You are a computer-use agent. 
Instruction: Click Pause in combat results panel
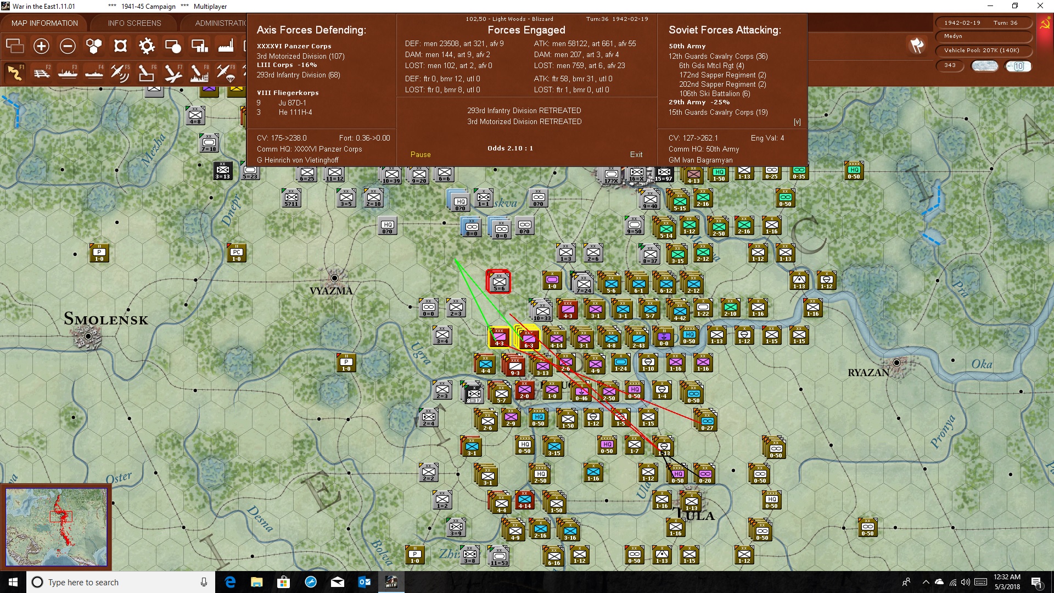pyautogui.click(x=421, y=154)
